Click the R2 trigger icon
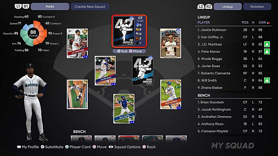Screen dimensions: 278x156 [208, 6]
